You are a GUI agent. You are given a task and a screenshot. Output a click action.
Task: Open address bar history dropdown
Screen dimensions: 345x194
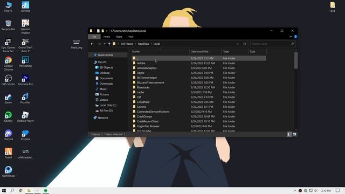click(238, 44)
